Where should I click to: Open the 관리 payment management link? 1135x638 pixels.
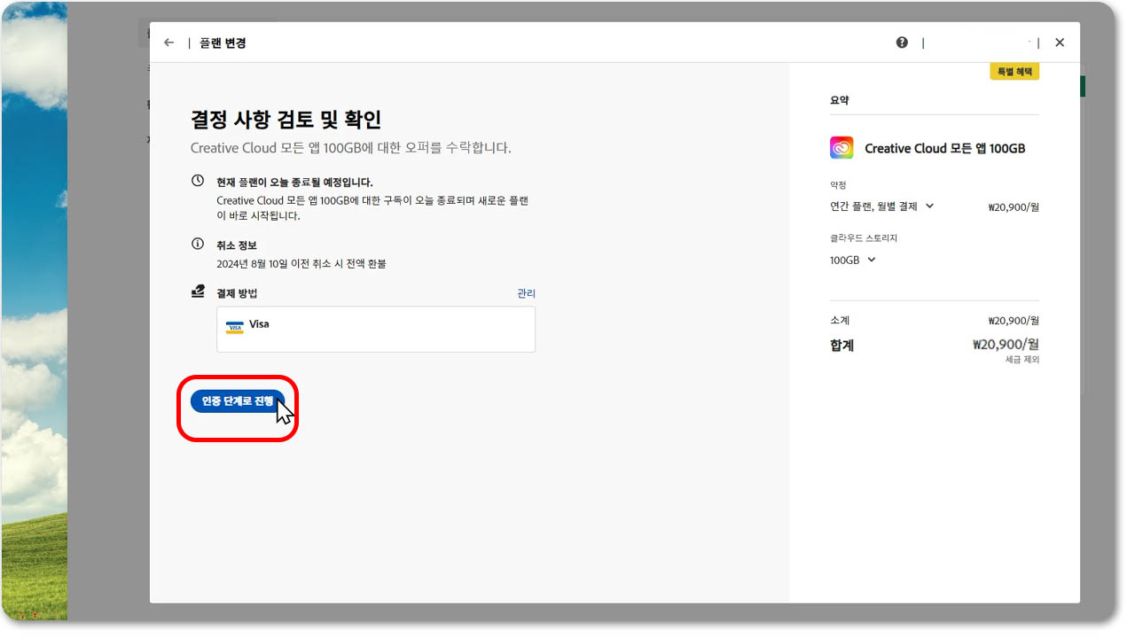tap(527, 293)
